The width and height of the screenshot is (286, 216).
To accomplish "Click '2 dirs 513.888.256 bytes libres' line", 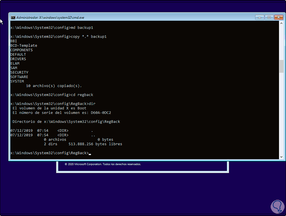I will [83, 144].
